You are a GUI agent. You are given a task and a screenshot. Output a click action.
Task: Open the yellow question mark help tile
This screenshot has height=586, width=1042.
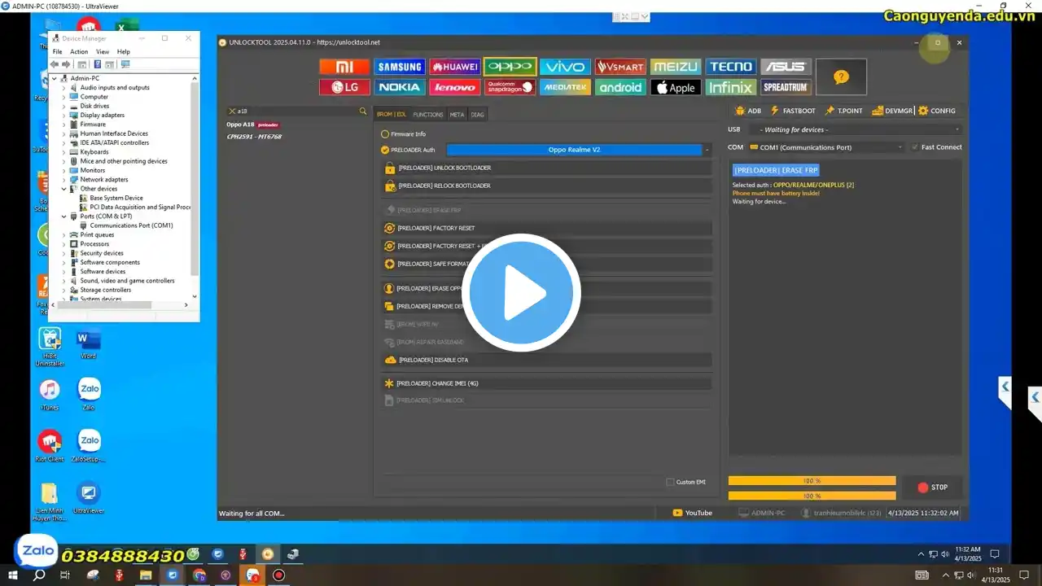coord(841,77)
